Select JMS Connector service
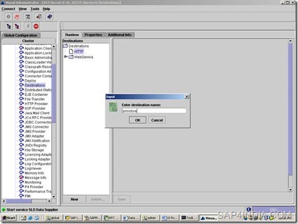 pyautogui.click(x=37, y=127)
